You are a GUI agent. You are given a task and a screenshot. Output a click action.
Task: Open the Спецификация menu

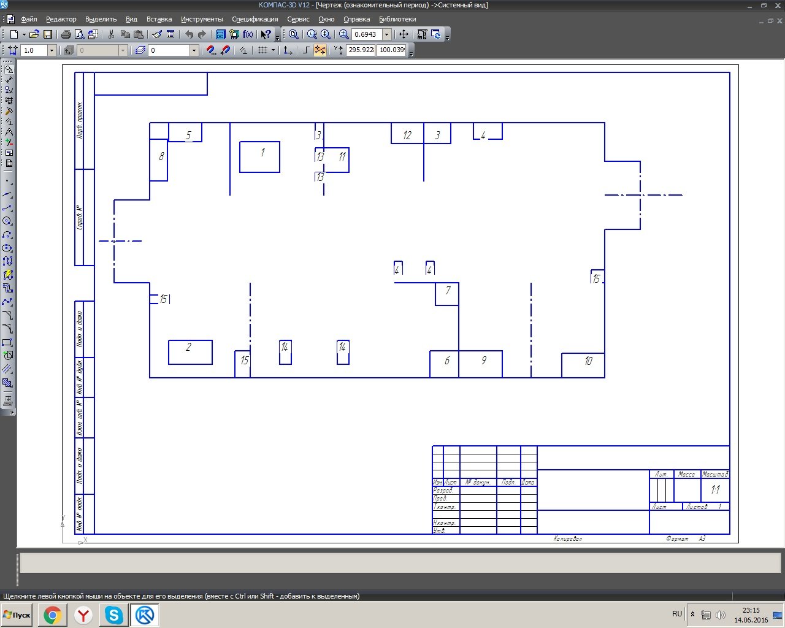[255, 19]
